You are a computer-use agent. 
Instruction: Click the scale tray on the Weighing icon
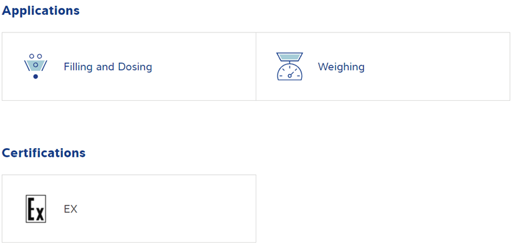(289, 57)
